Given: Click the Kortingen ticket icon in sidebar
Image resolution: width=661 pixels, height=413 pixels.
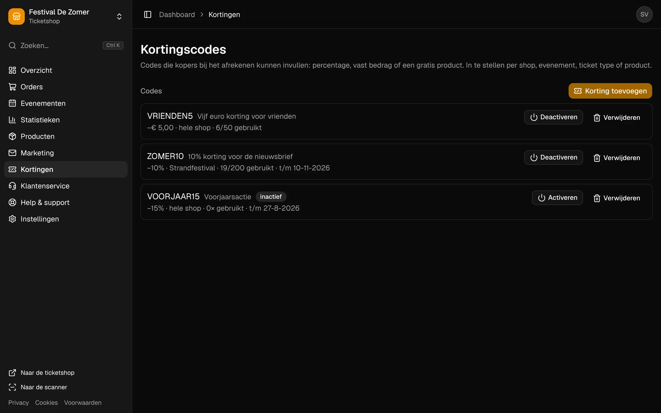Looking at the screenshot, I should (x=12, y=169).
